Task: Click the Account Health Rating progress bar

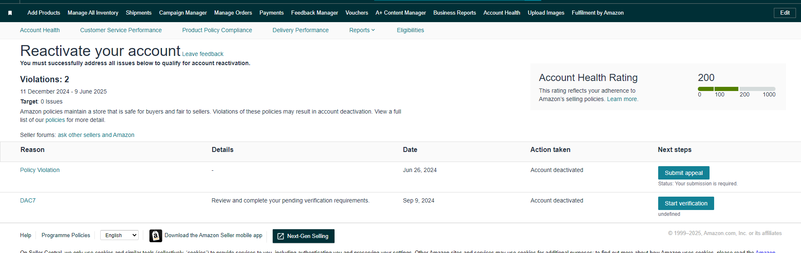Action: pyautogui.click(x=736, y=89)
